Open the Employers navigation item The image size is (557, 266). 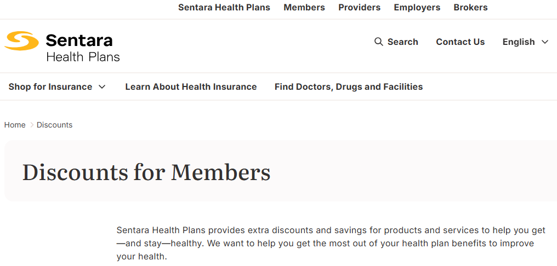[x=417, y=8]
